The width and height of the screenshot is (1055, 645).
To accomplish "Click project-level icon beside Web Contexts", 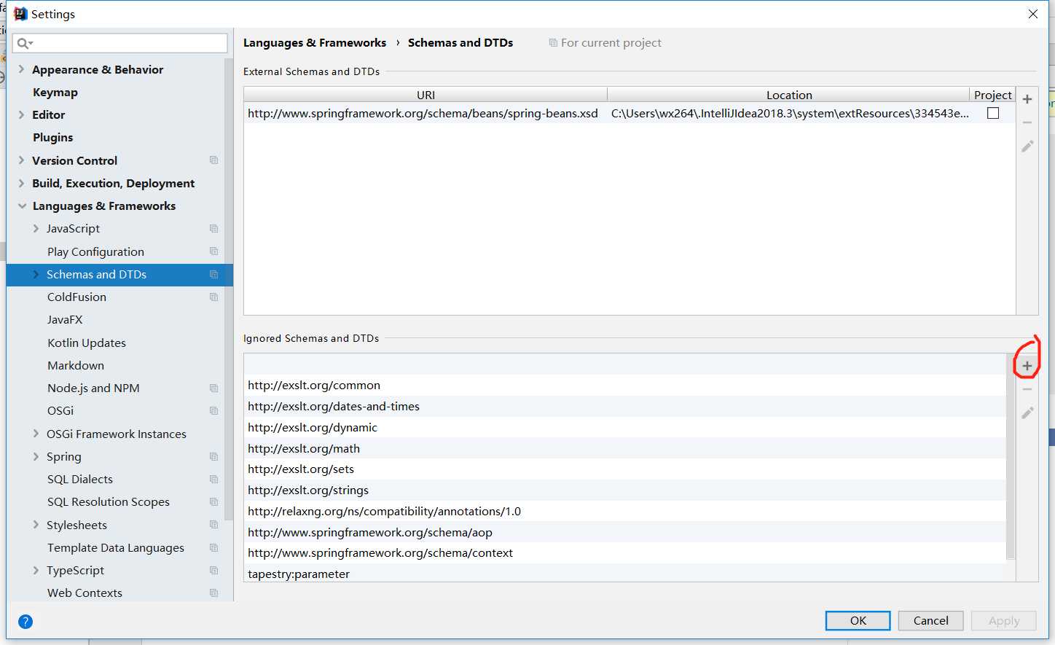I will click(x=213, y=593).
